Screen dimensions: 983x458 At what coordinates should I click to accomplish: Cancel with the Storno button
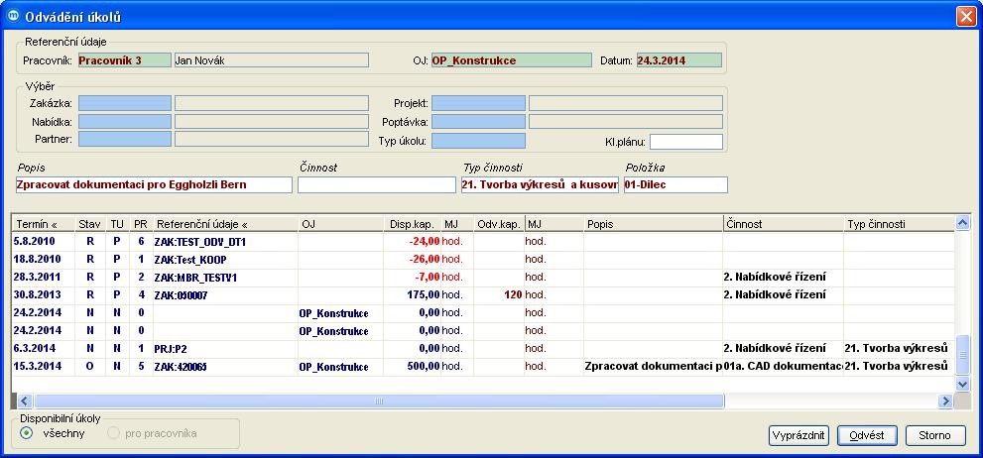[932, 435]
